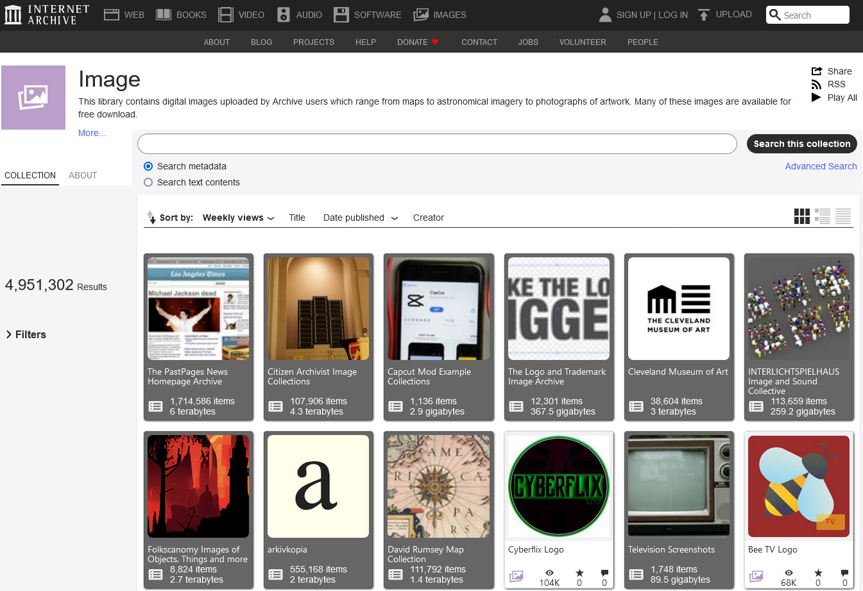Open David Rumsey Map Collection thumbnail

439,486
